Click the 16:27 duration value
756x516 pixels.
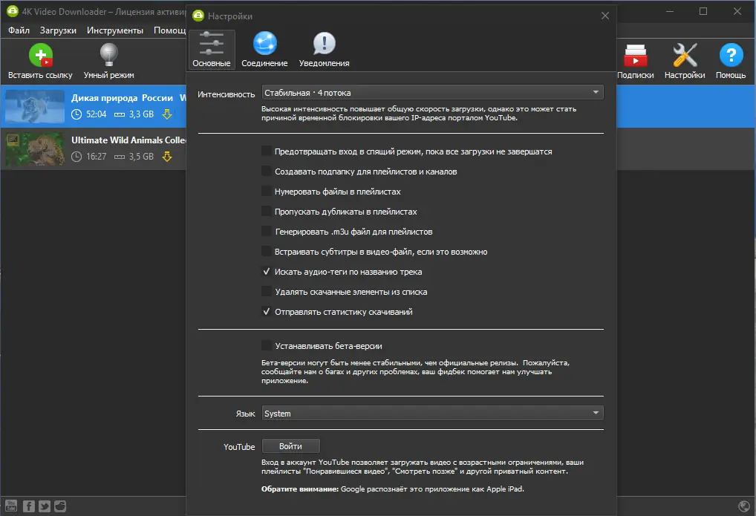(96, 157)
